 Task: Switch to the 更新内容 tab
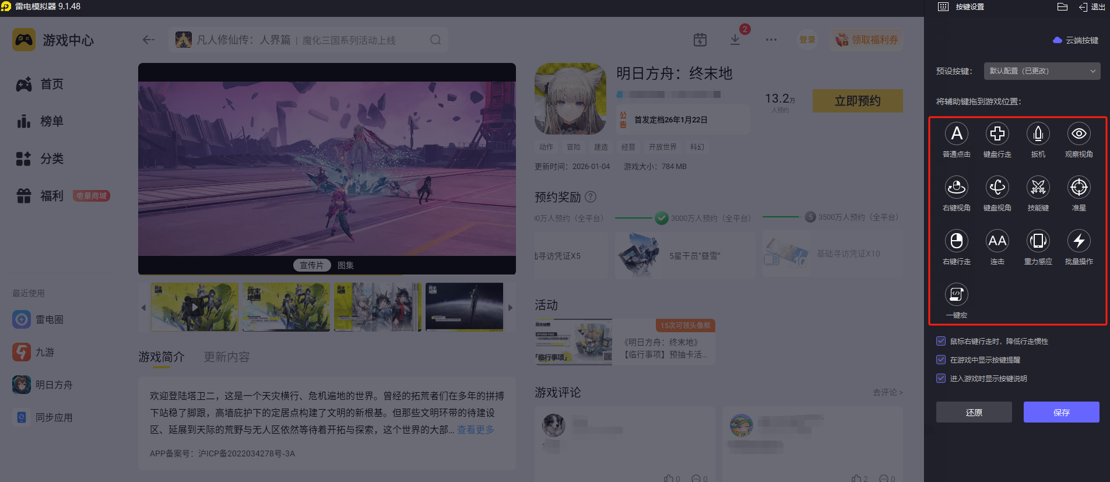pyautogui.click(x=227, y=357)
